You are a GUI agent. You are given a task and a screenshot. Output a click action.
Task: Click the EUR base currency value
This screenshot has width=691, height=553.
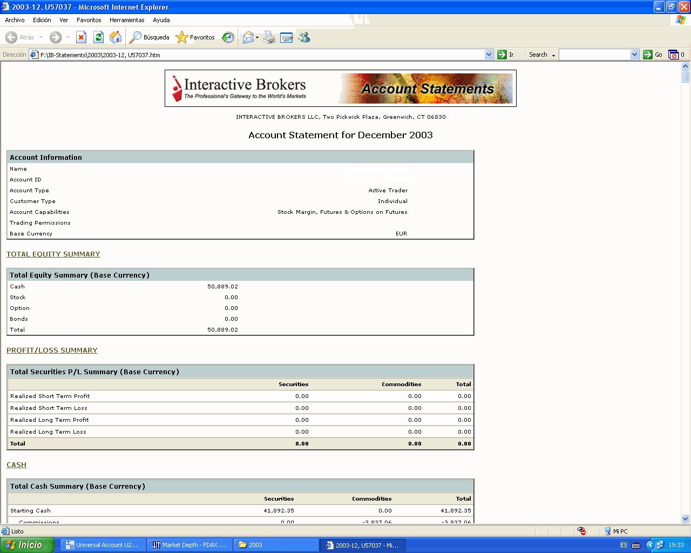click(401, 234)
